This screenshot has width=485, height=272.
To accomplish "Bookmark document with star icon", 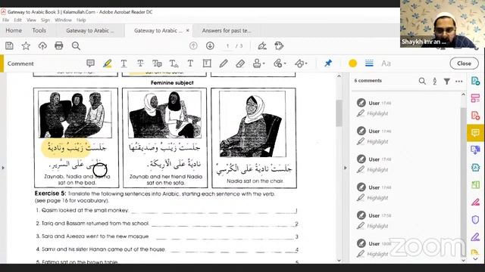I will [x=26, y=46].
